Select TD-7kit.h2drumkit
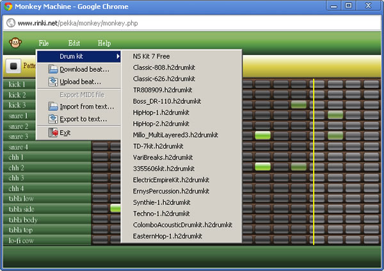 pyautogui.click(x=182, y=146)
